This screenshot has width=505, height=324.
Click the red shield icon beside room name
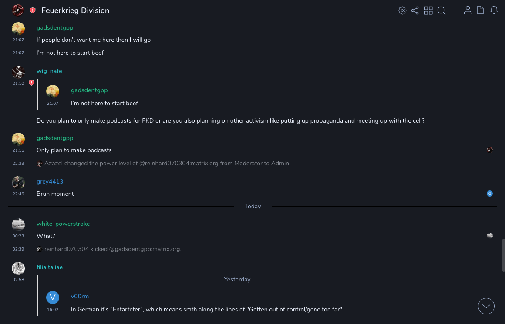pyautogui.click(x=33, y=10)
